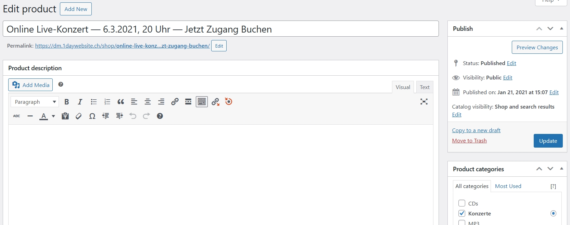The height and width of the screenshot is (225, 570).
Task: Insert or edit link icon
Action: (175, 102)
